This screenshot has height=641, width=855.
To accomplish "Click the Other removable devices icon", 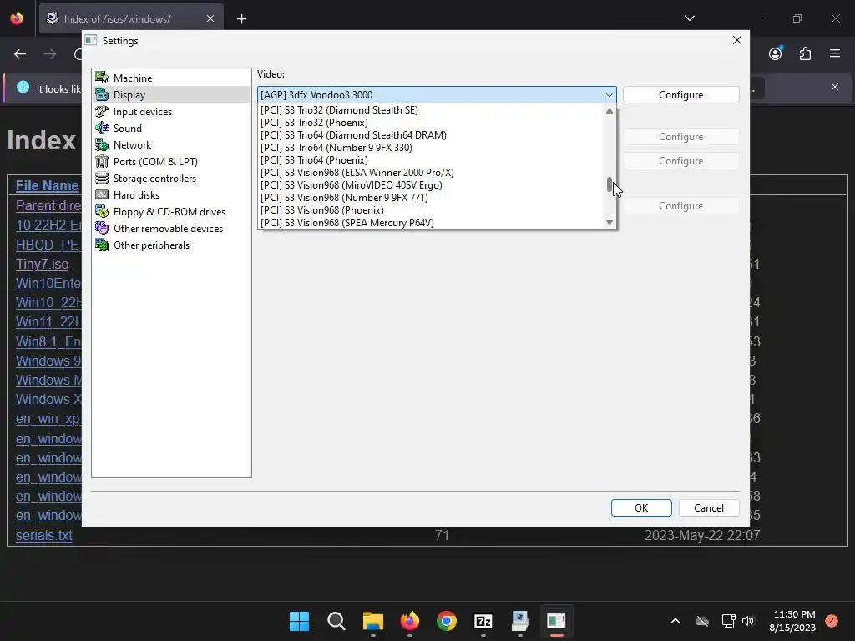I will tap(102, 229).
